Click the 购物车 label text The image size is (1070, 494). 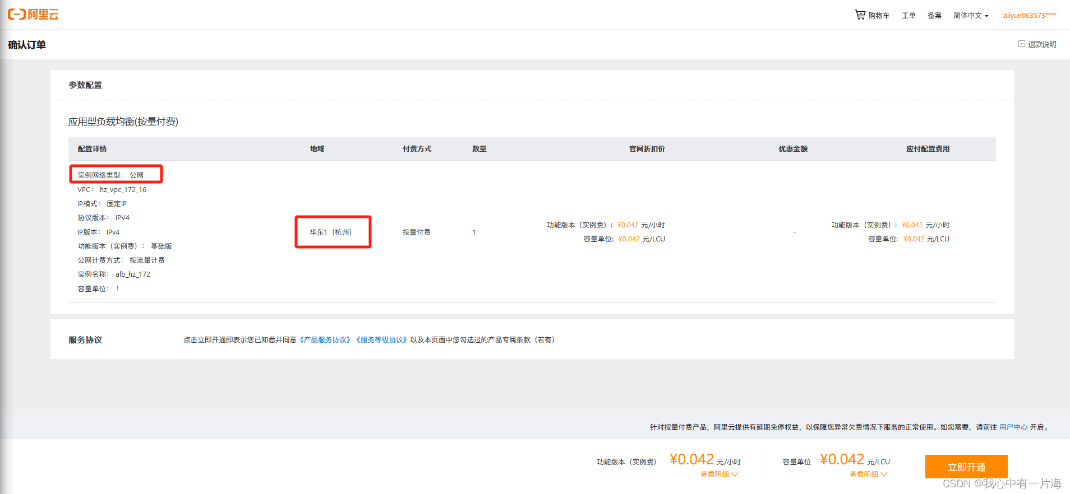879,16
